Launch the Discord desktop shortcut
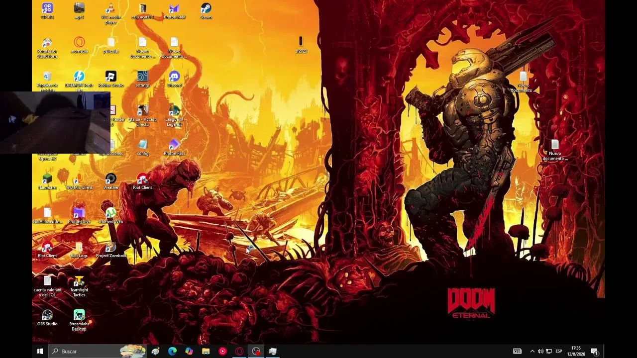Image resolution: width=637 pixels, height=358 pixels. (x=174, y=79)
